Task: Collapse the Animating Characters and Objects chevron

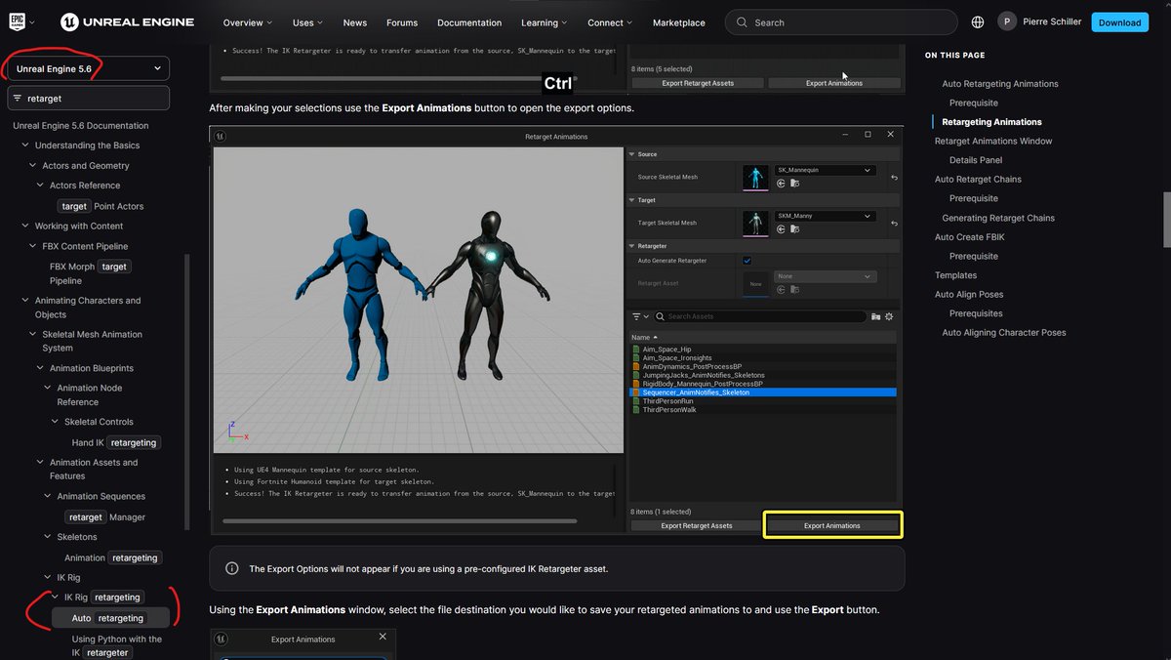Action: coord(25,301)
